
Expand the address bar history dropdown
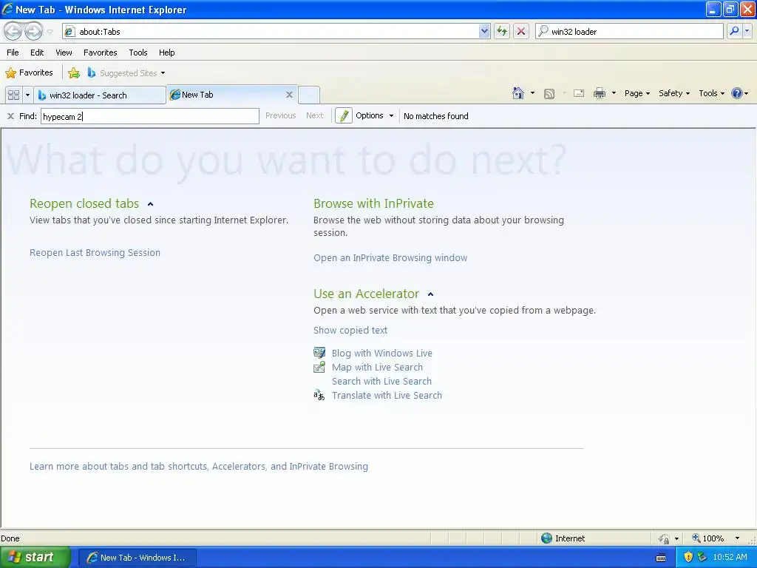coord(484,31)
